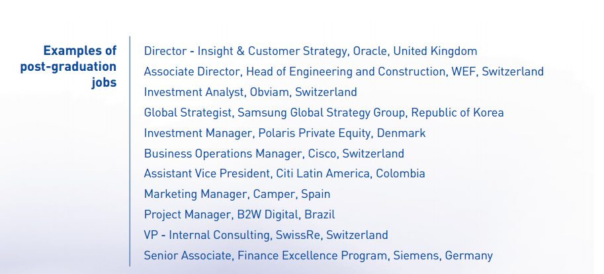Select the VP - Internal Consulting, SwissRe line
Image resolution: width=604 pixels, height=274 pixels.
pyautogui.click(x=266, y=236)
